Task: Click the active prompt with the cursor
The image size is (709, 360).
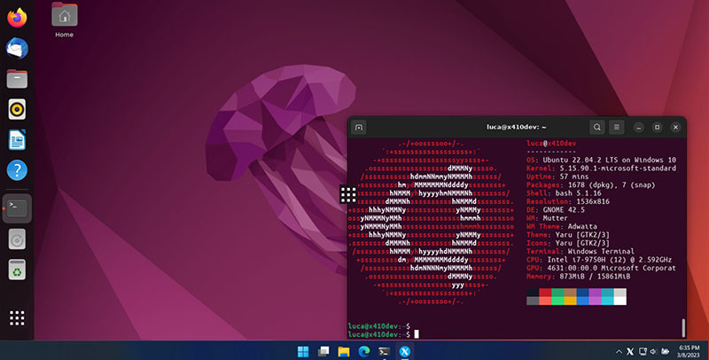Action: tap(384, 334)
